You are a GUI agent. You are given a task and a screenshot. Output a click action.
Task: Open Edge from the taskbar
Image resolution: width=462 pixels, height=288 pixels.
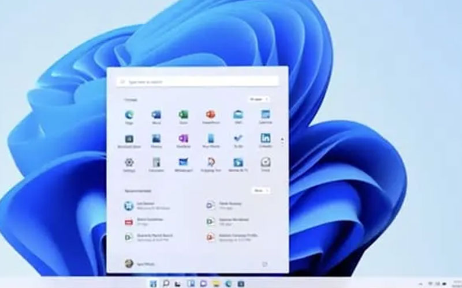[x=229, y=283]
